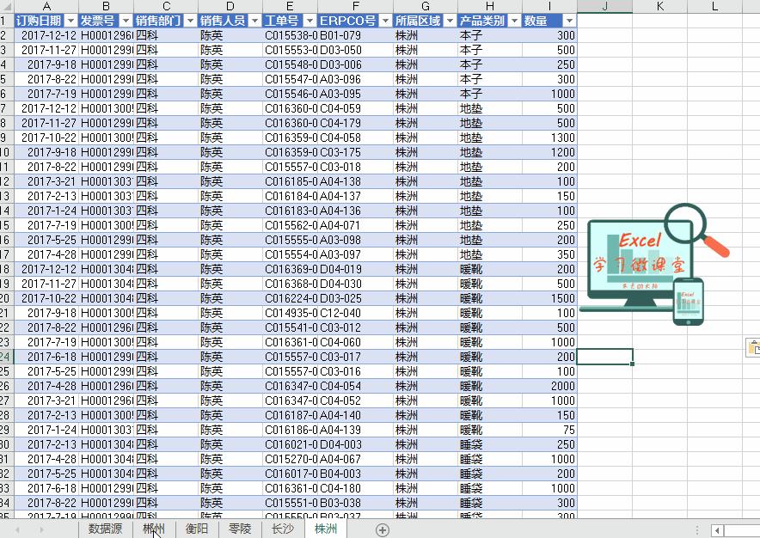This screenshot has height=538, width=760.
Task: Open filter dropdown for 销售部门 column
Action: click(191, 21)
